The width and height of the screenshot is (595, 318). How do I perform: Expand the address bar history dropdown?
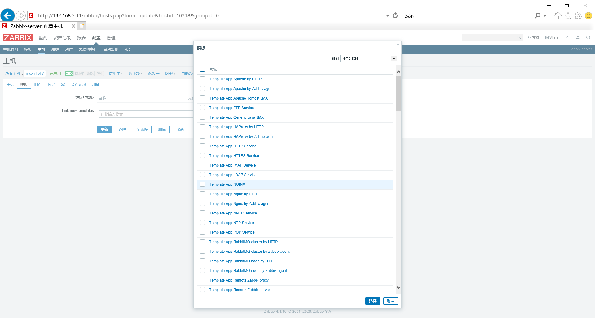pos(388,16)
